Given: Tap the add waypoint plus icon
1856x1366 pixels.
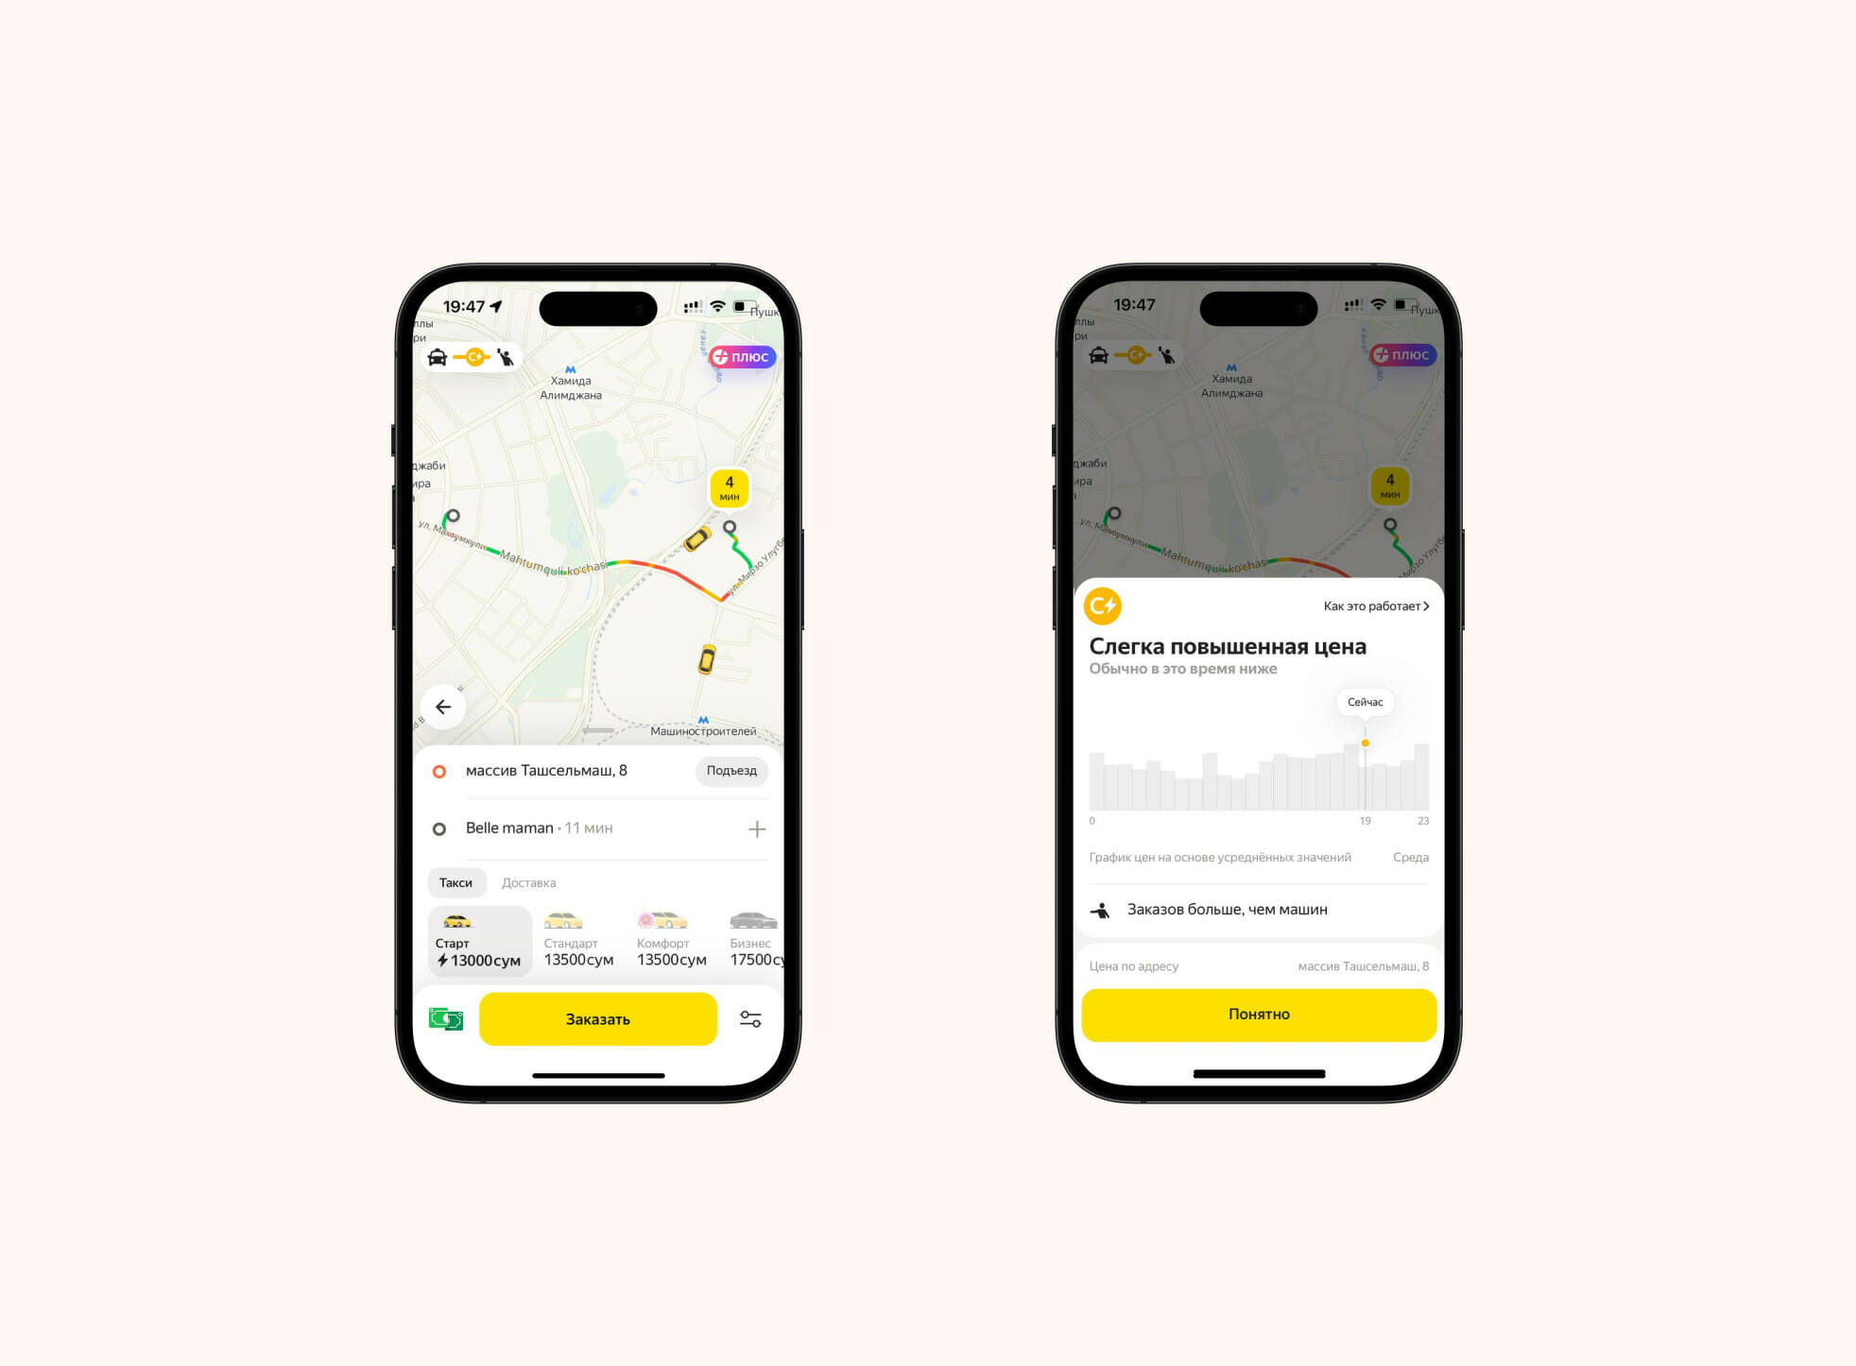Looking at the screenshot, I should tap(761, 828).
